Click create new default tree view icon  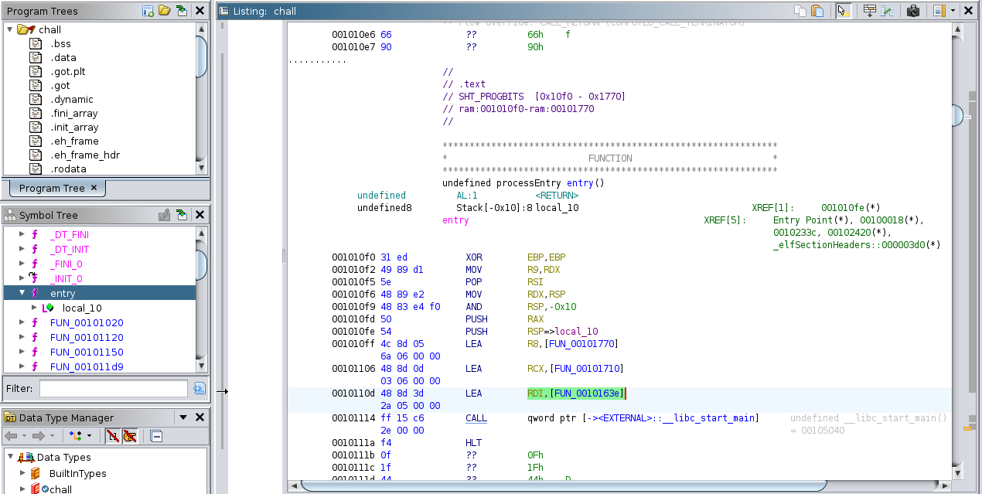[x=148, y=11]
